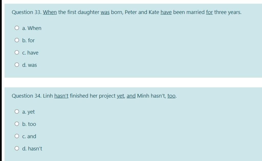
Task: Click the 'Question 34.' heading text
Action: tap(27, 96)
